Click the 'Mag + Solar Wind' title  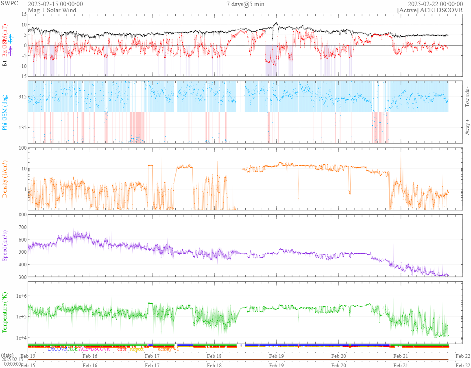[x=52, y=10]
